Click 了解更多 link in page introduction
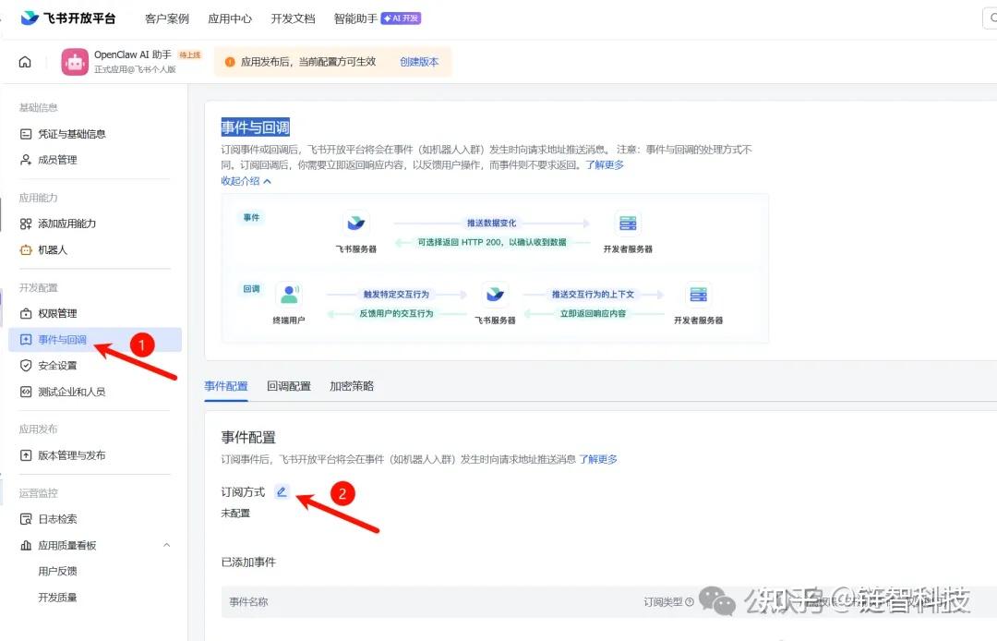The image size is (997, 641). (605, 164)
